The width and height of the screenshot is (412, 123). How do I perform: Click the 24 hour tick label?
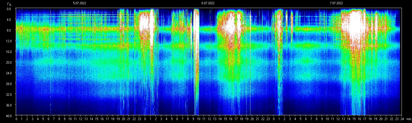coord(402,119)
